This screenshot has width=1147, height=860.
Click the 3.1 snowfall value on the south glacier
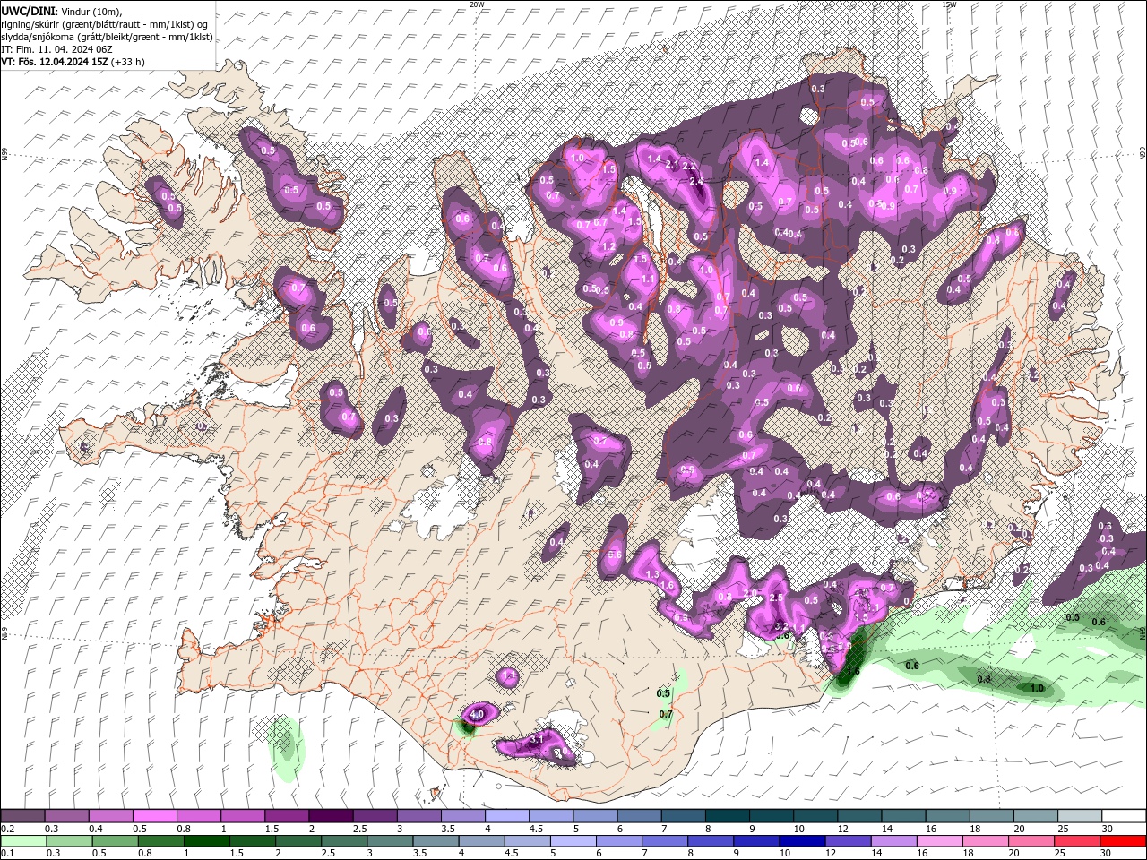pyautogui.click(x=537, y=740)
